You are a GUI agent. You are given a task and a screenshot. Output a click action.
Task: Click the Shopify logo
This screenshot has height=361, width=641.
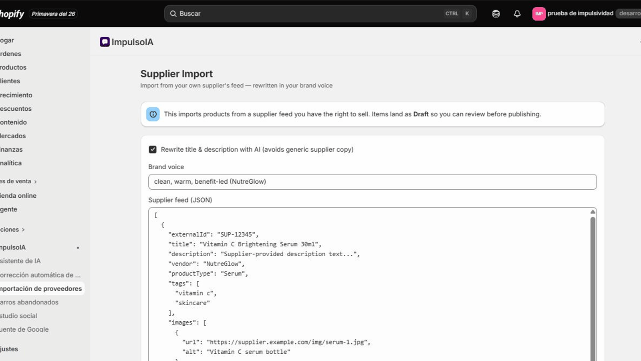12,14
